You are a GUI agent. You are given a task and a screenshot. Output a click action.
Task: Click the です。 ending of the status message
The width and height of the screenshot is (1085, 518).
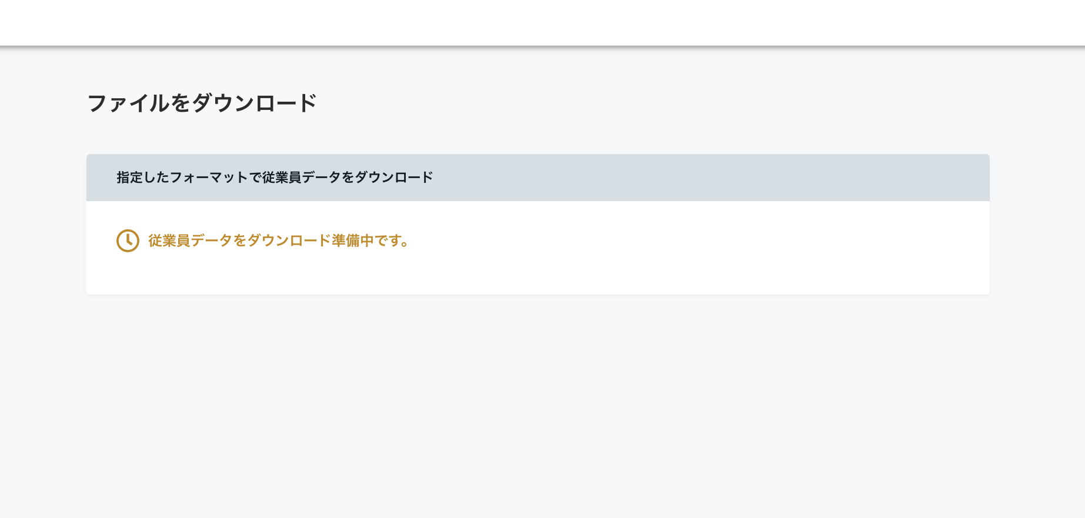tap(392, 240)
